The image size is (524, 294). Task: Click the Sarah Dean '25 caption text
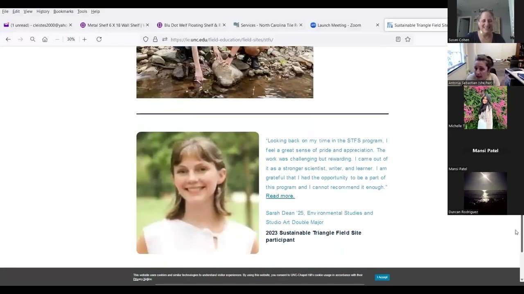point(319,218)
